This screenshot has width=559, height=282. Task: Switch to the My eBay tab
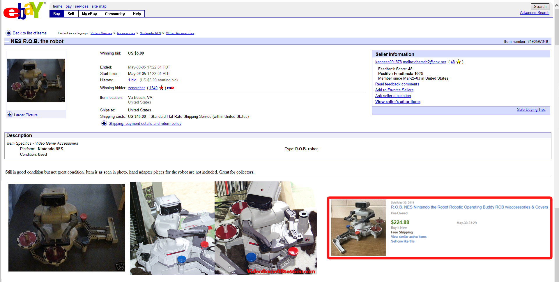(x=89, y=14)
